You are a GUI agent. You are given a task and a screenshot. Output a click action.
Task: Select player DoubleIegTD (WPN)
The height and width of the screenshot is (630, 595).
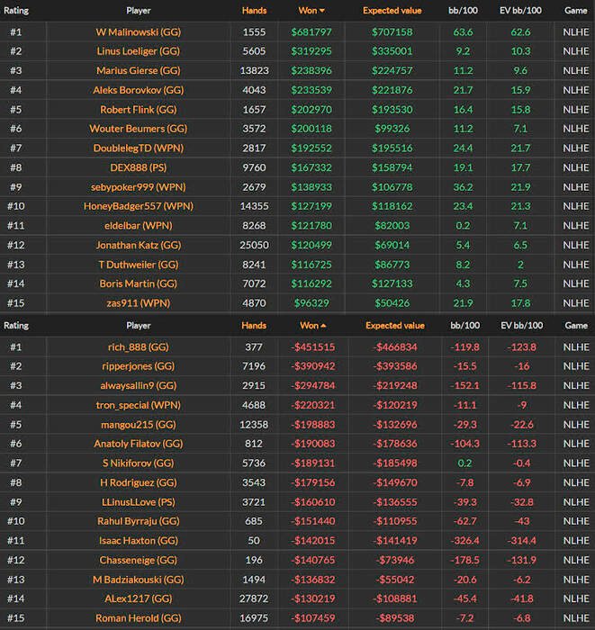click(x=139, y=148)
